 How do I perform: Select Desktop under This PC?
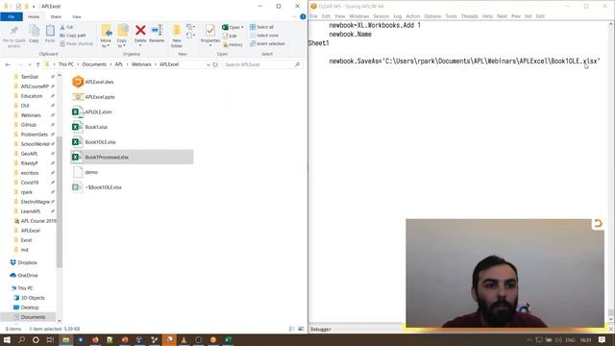click(x=30, y=308)
